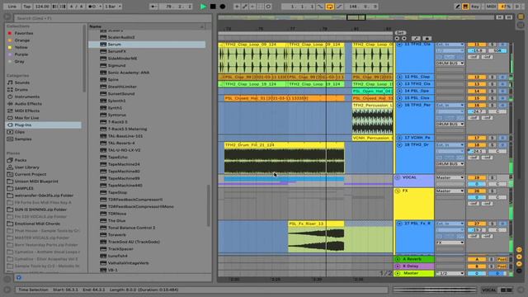Start playback with the green Play button
The image size is (528, 297).
pos(203,7)
